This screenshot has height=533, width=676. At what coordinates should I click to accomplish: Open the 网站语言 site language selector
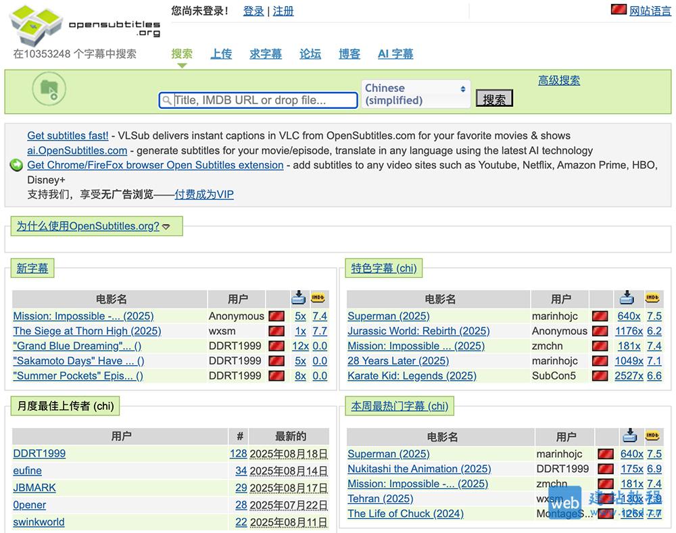[650, 11]
